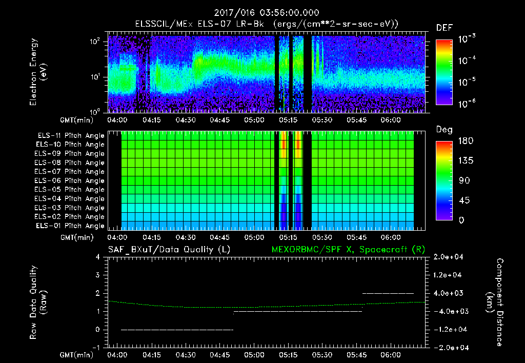Select the ELS-08 Pitch Angle row label

click(70, 163)
